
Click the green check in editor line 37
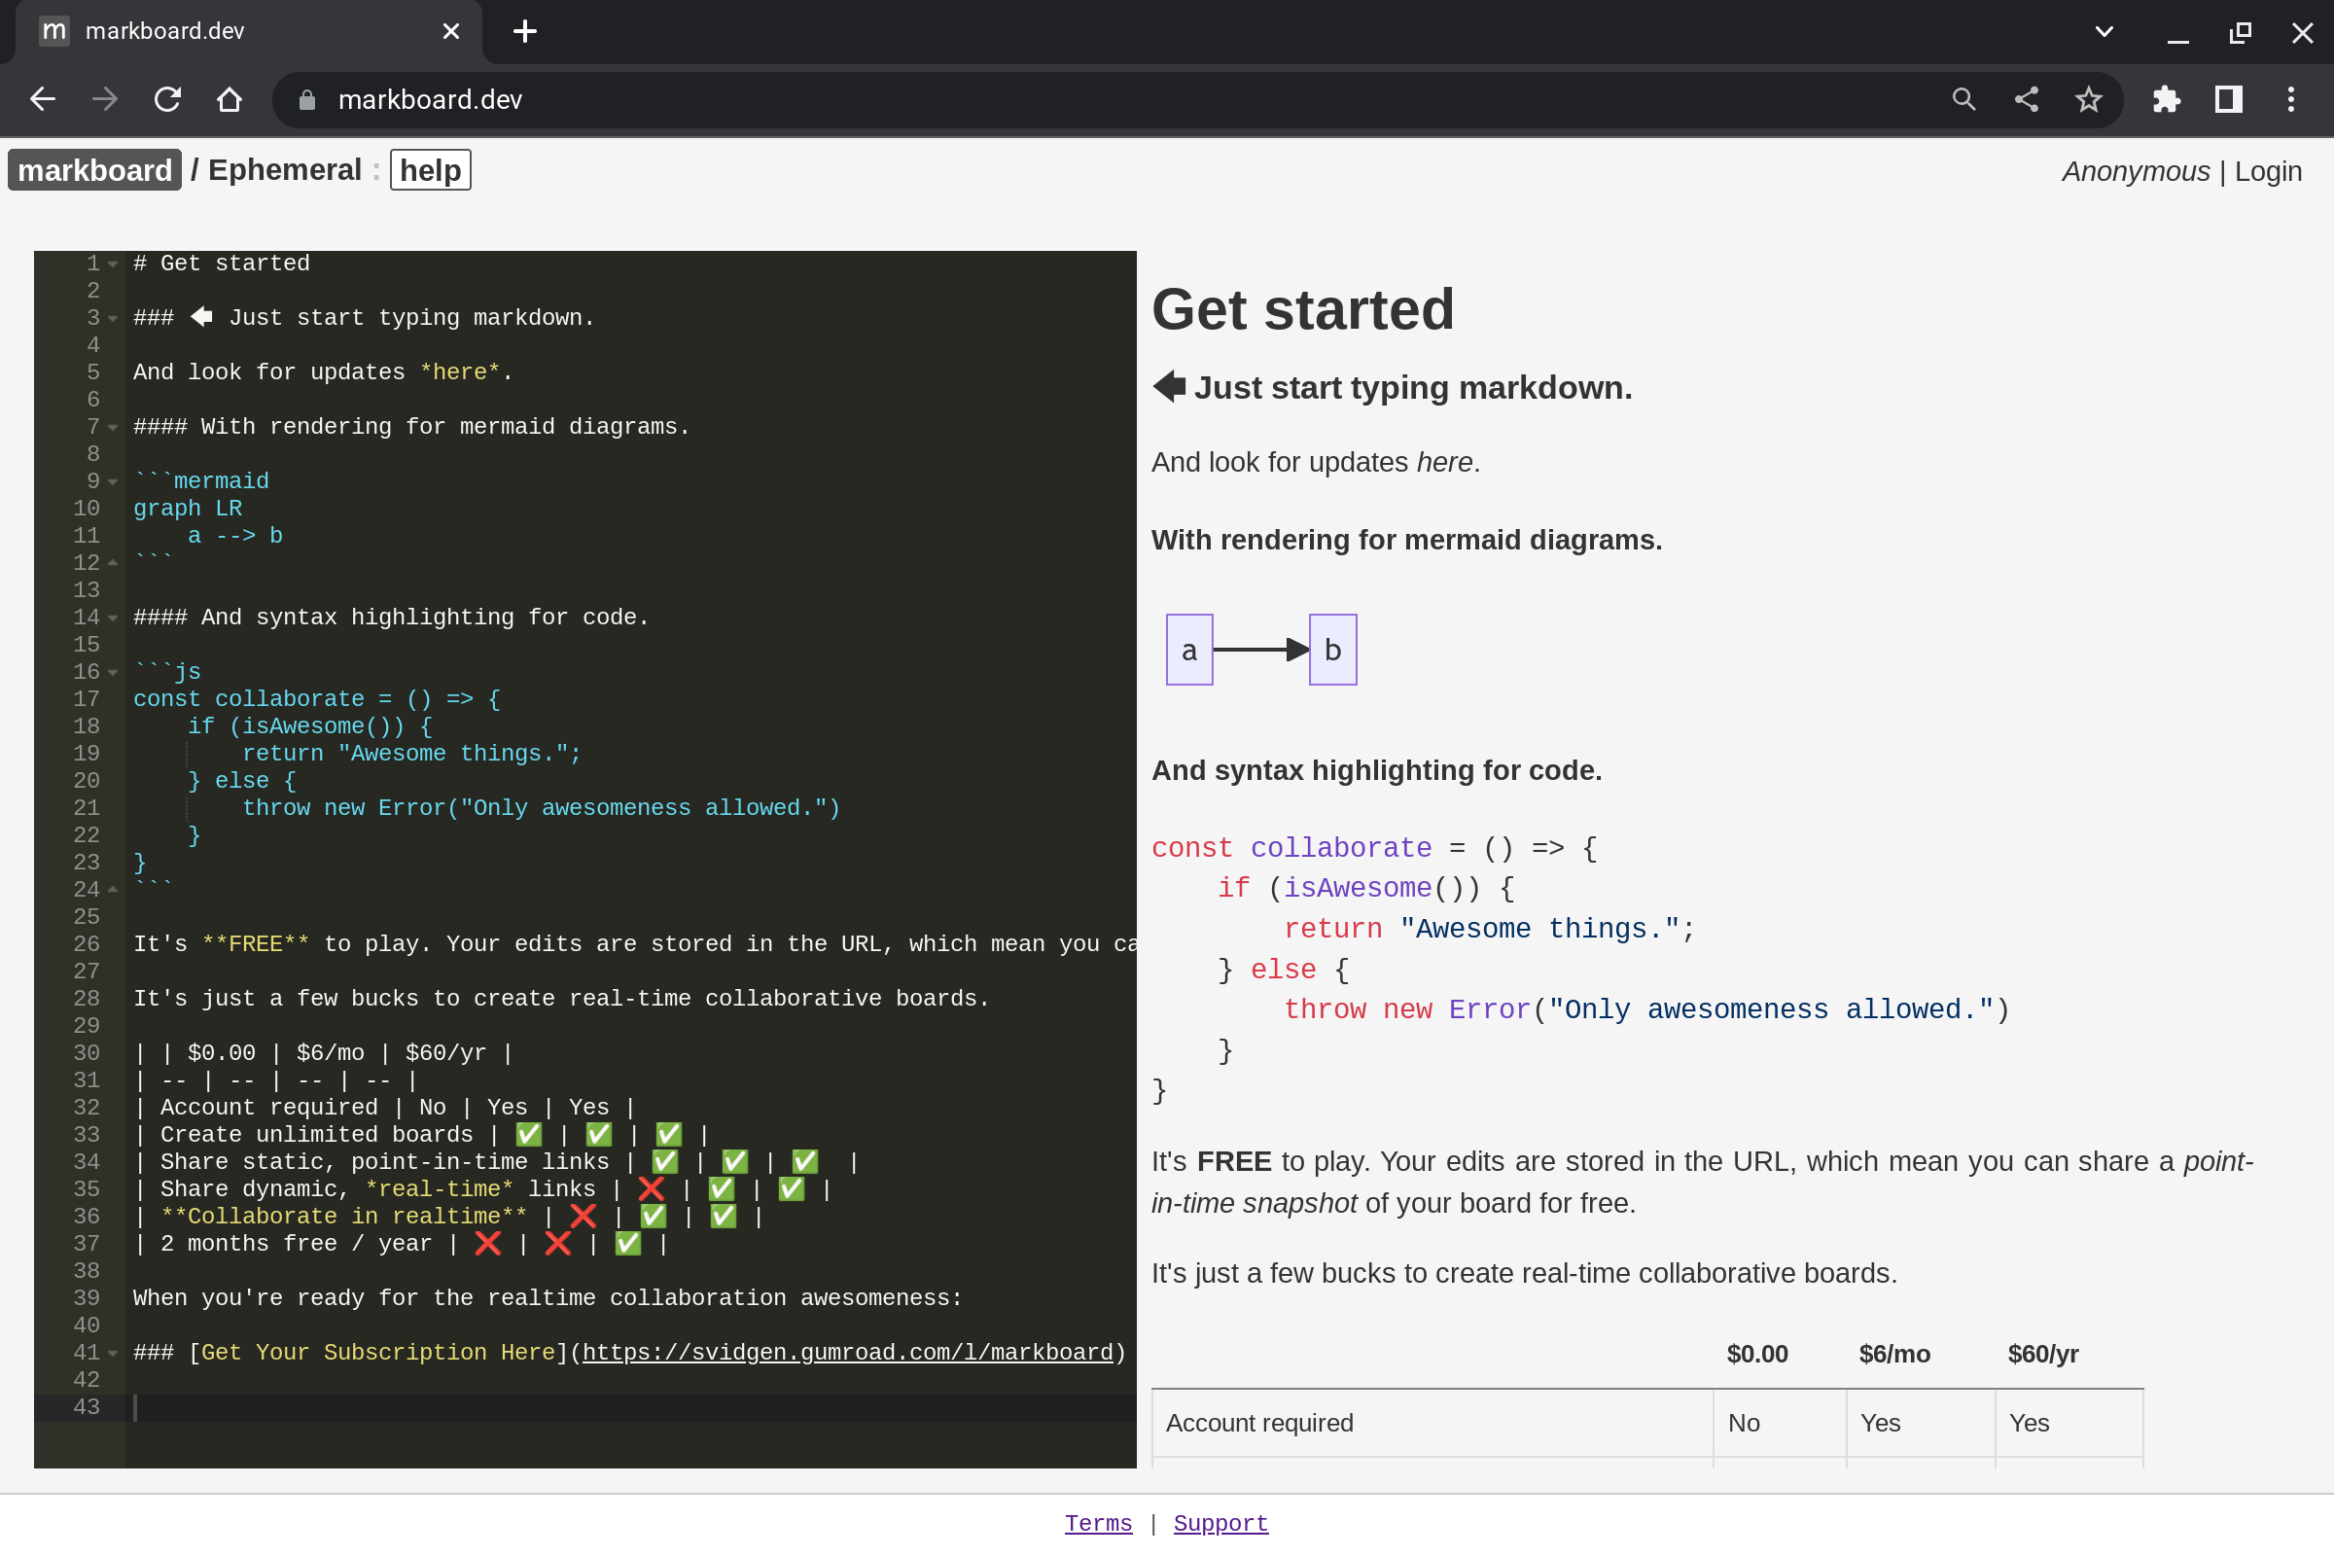point(628,1244)
